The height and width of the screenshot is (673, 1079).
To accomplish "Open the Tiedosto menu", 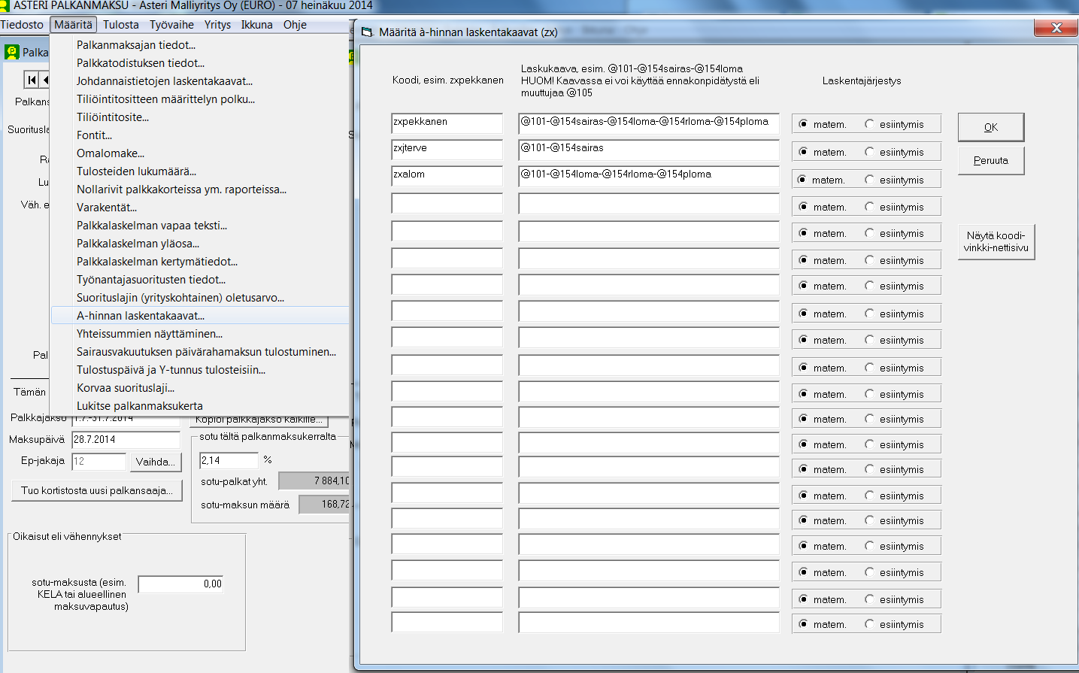I will click(23, 25).
